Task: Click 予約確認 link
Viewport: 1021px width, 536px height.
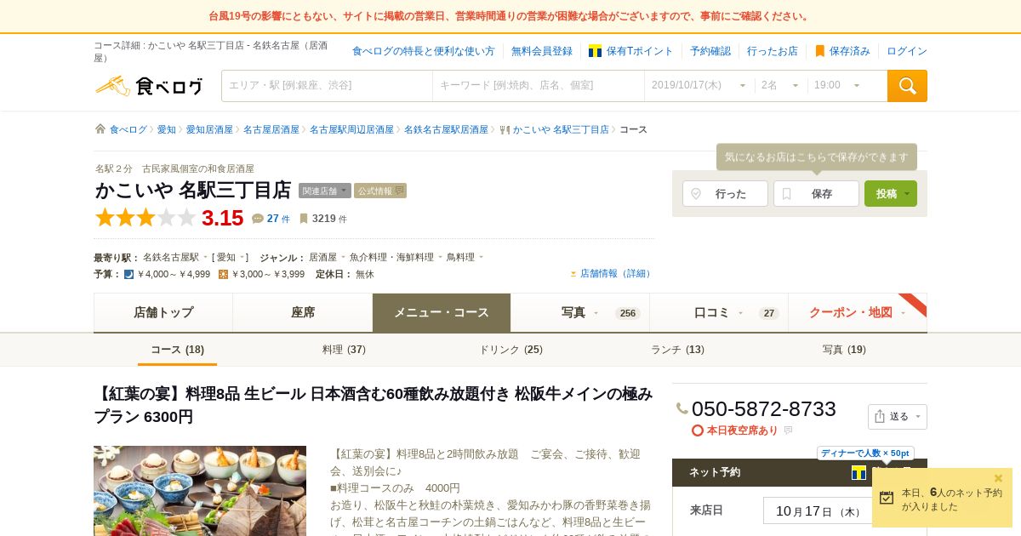Action: point(710,51)
